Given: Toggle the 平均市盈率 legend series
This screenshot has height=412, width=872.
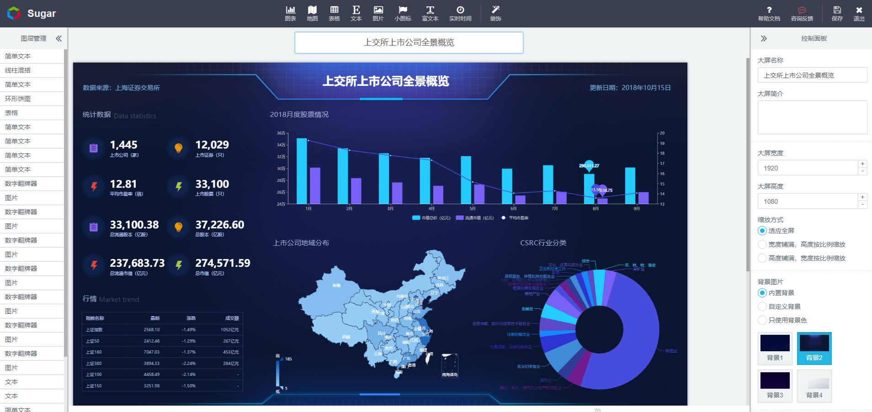Looking at the screenshot, I should click(515, 218).
